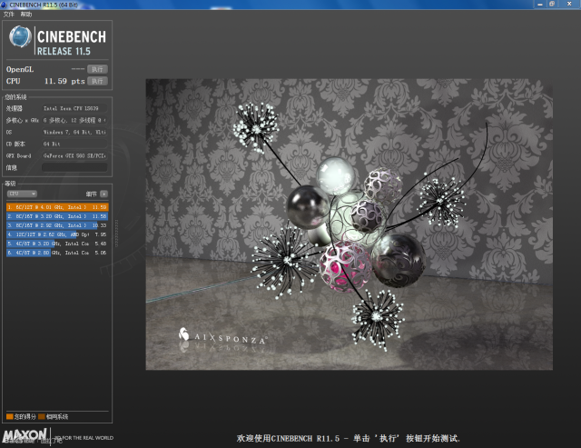This screenshot has height=448, width=581.
Task: Select ranking row 1 scoring 11.59
Action: [57, 207]
